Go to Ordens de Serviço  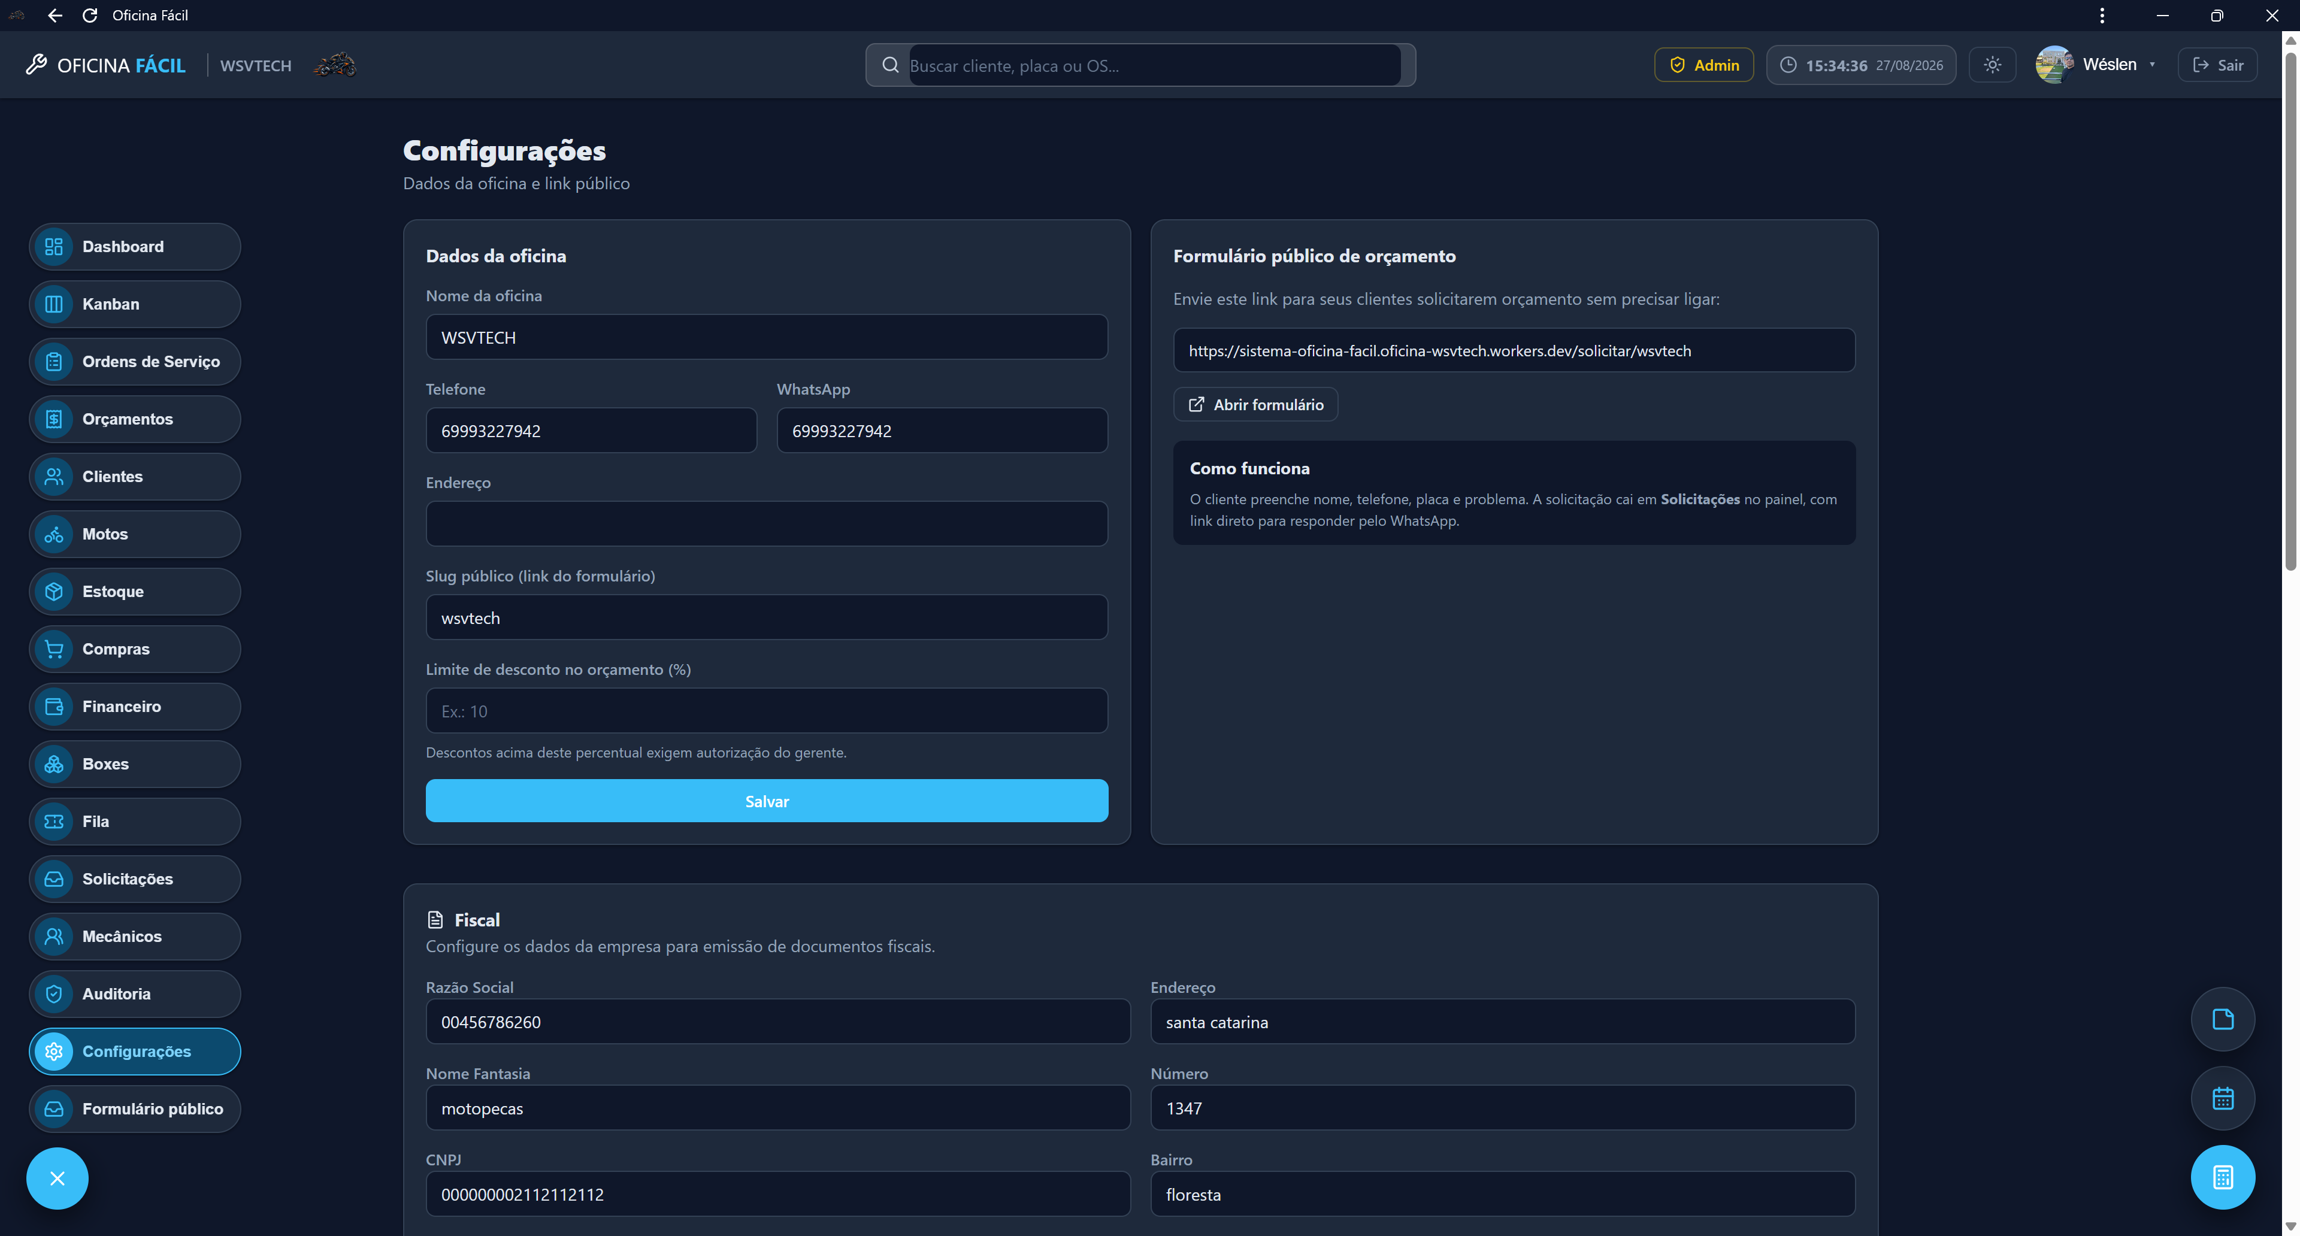(x=135, y=362)
